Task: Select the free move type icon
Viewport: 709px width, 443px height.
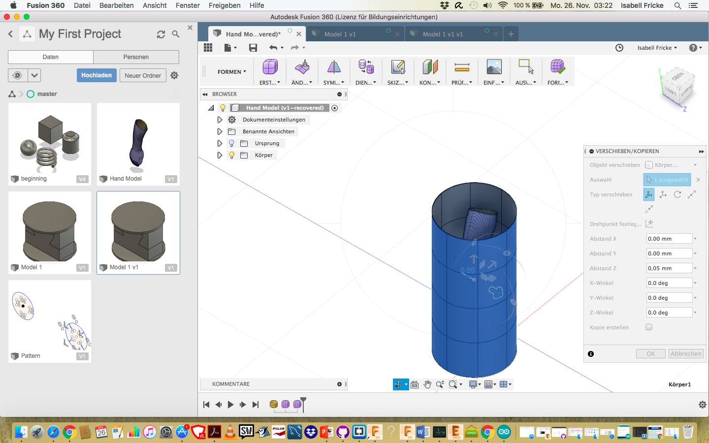Action: (x=649, y=194)
